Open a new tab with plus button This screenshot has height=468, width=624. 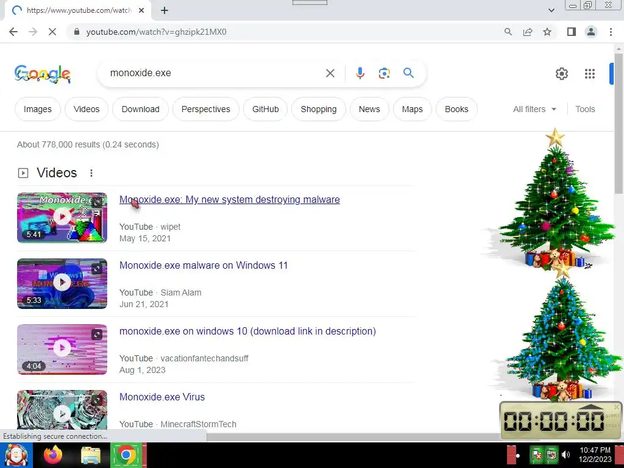click(x=165, y=10)
